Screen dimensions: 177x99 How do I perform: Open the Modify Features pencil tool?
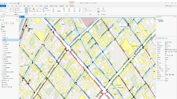pos(38,10)
